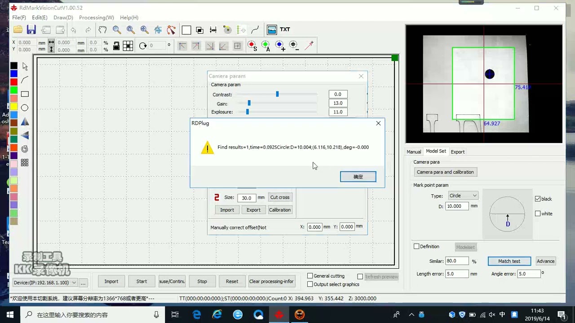Click the rotate angle icon

(143, 45)
